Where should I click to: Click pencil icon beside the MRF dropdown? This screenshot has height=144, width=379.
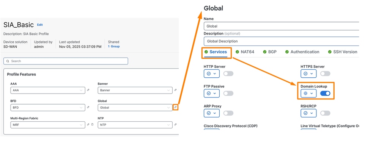click(88, 124)
